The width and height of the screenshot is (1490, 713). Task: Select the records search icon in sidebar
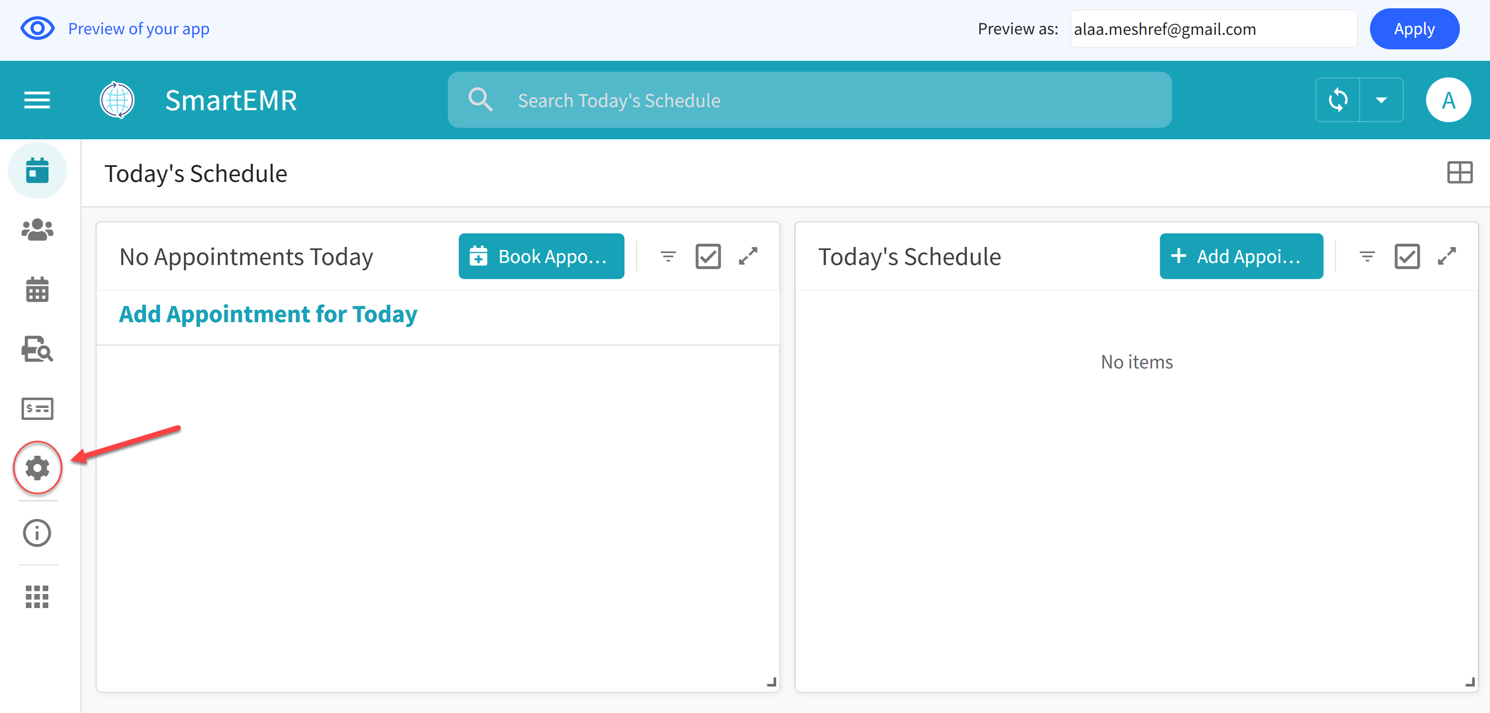[36, 350]
